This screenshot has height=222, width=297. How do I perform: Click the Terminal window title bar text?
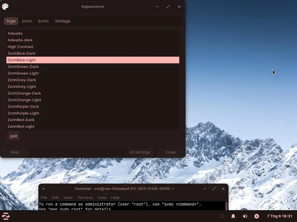tap(124, 188)
